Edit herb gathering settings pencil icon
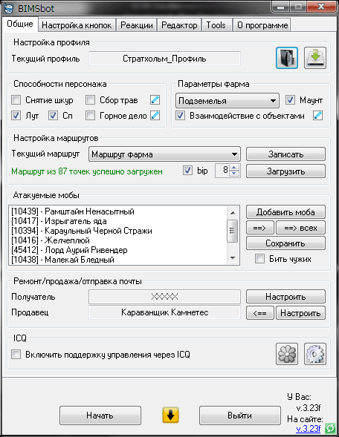 155,99
